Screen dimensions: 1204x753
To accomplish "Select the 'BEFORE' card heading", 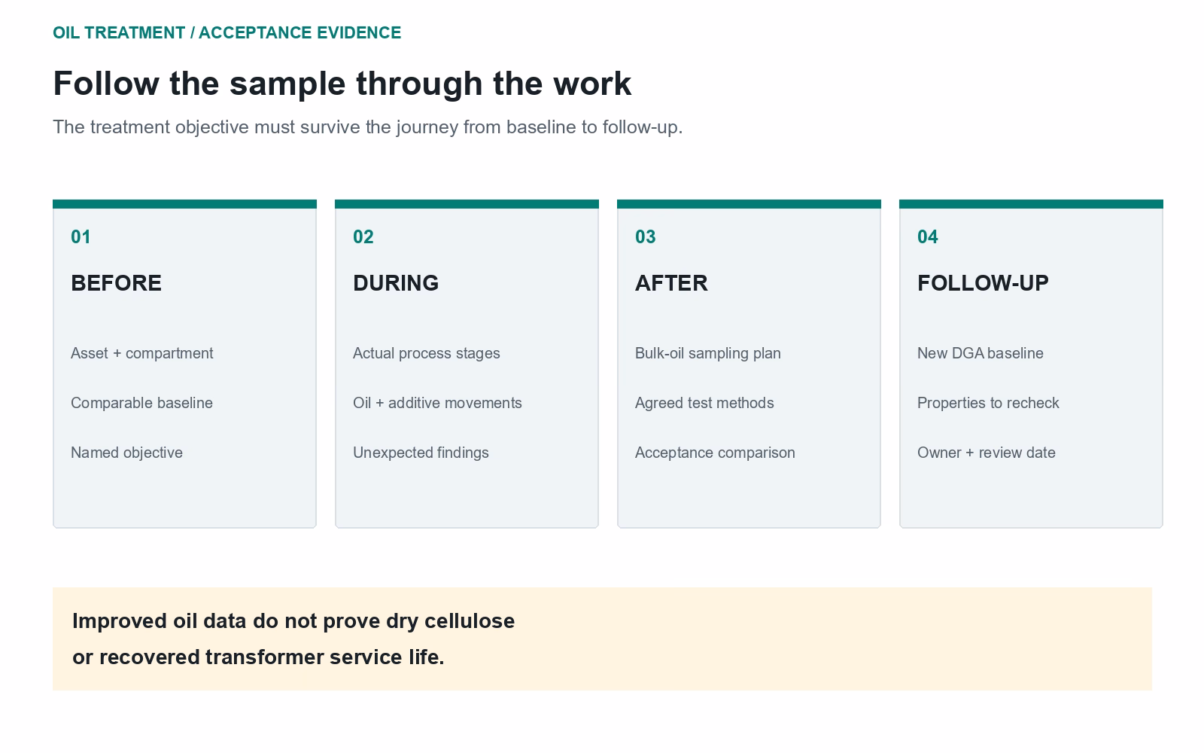I will pyautogui.click(x=116, y=283).
